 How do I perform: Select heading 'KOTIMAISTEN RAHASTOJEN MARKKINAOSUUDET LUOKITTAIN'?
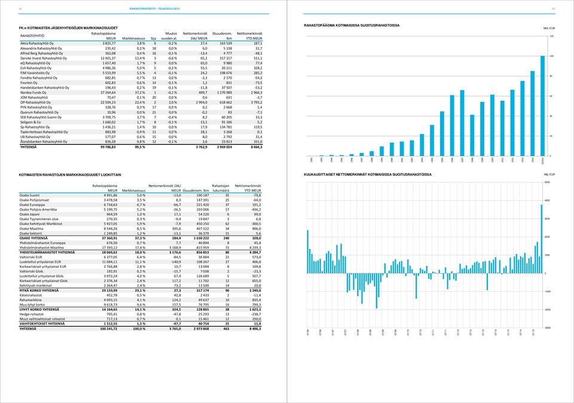(70, 175)
